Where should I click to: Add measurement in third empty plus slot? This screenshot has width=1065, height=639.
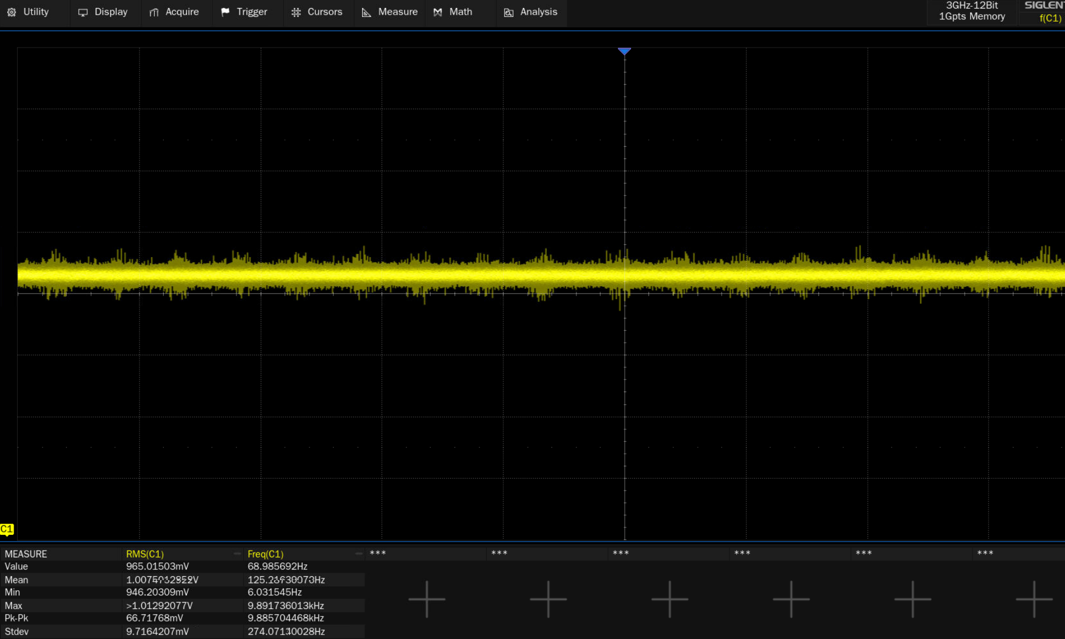click(x=670, y=599)
